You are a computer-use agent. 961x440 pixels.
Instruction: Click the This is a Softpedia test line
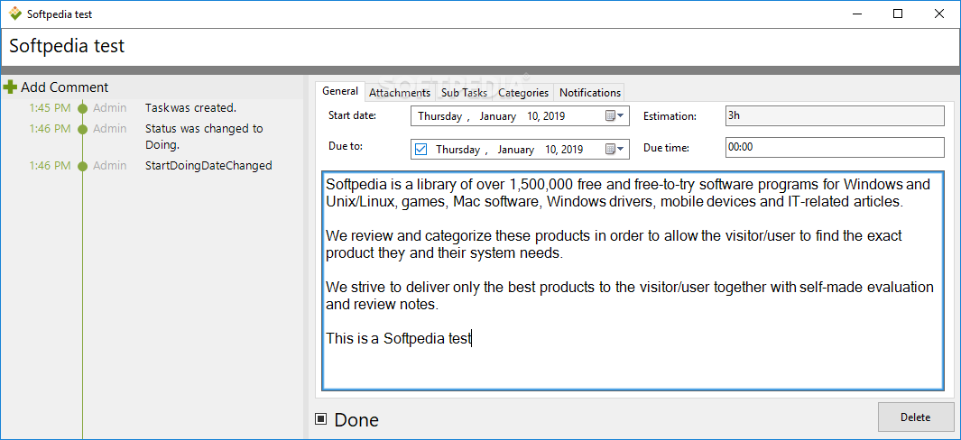click(x=398, y=337)
